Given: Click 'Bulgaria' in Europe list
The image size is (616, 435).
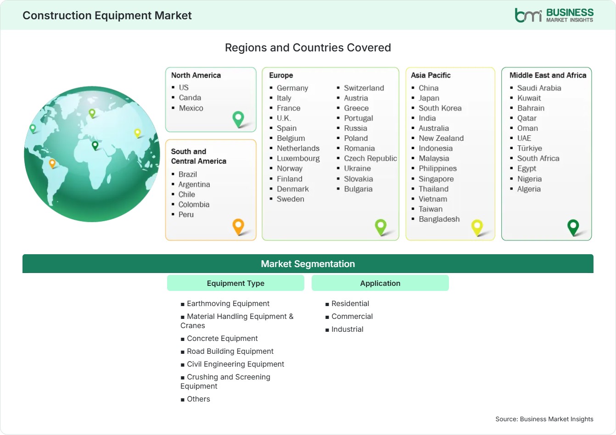Looking at the screenshot, I should (358, 189).
